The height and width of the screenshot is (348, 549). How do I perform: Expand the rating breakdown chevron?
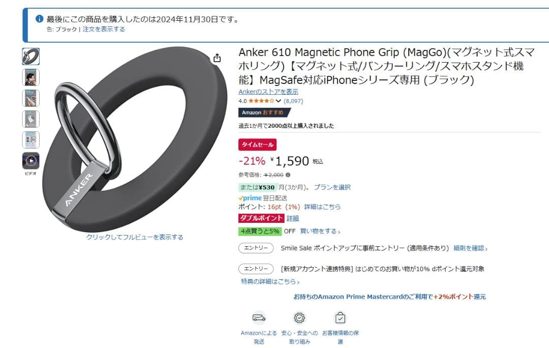279,101
